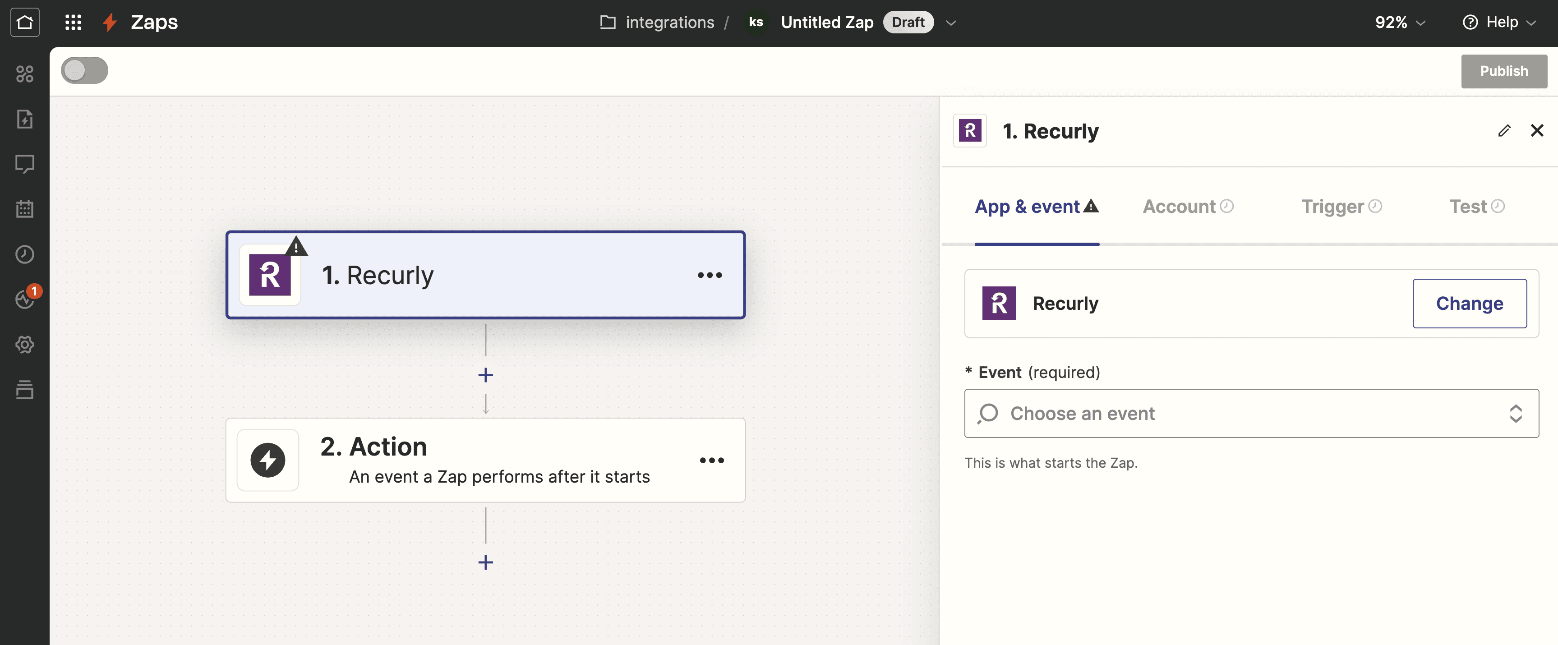Go to the Zapier home icon
The image size is (1558, 645).
coord(25,23)
